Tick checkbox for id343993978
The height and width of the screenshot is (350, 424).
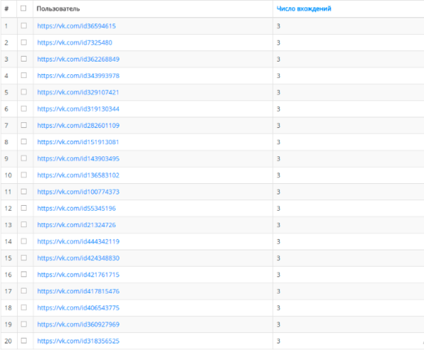tap(24, 76)
